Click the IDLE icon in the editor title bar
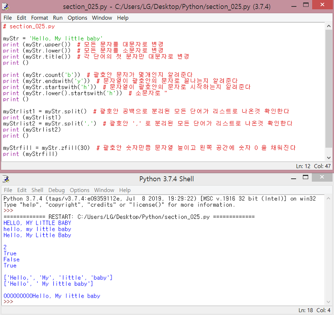 pyautogui.click(x=5, y=7)
